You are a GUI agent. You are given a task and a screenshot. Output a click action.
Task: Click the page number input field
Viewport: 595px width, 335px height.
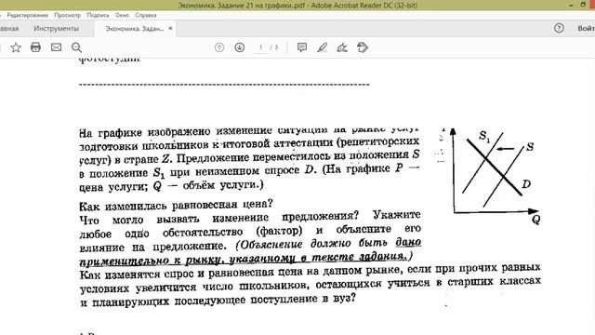pyautogui.click(x=260, y=47)
